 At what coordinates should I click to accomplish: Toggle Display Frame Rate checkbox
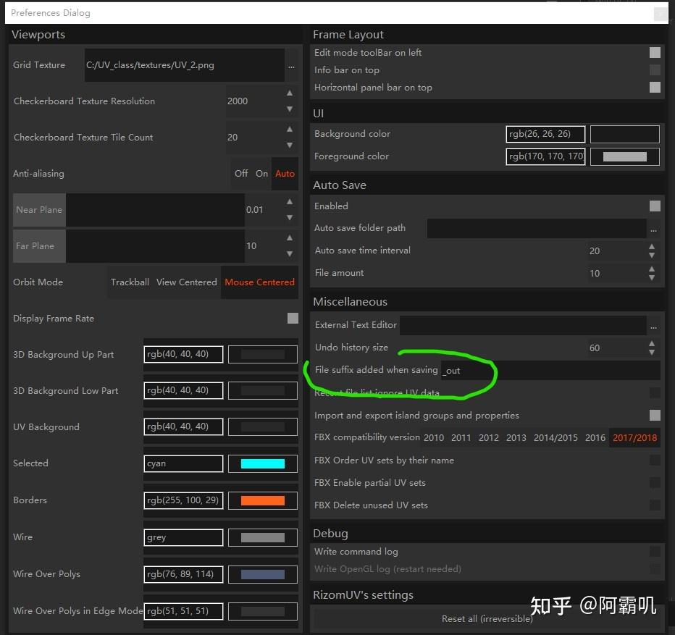coord(293,318)
